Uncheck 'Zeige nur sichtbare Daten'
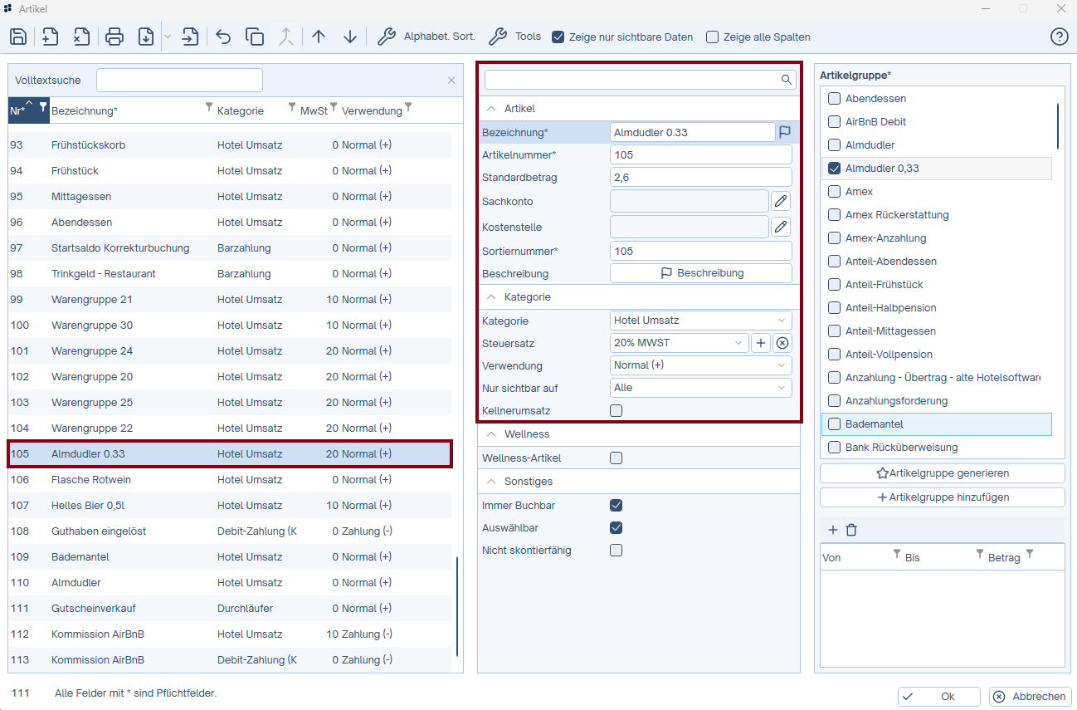1077x710 pixels. [x=558, y=37]
